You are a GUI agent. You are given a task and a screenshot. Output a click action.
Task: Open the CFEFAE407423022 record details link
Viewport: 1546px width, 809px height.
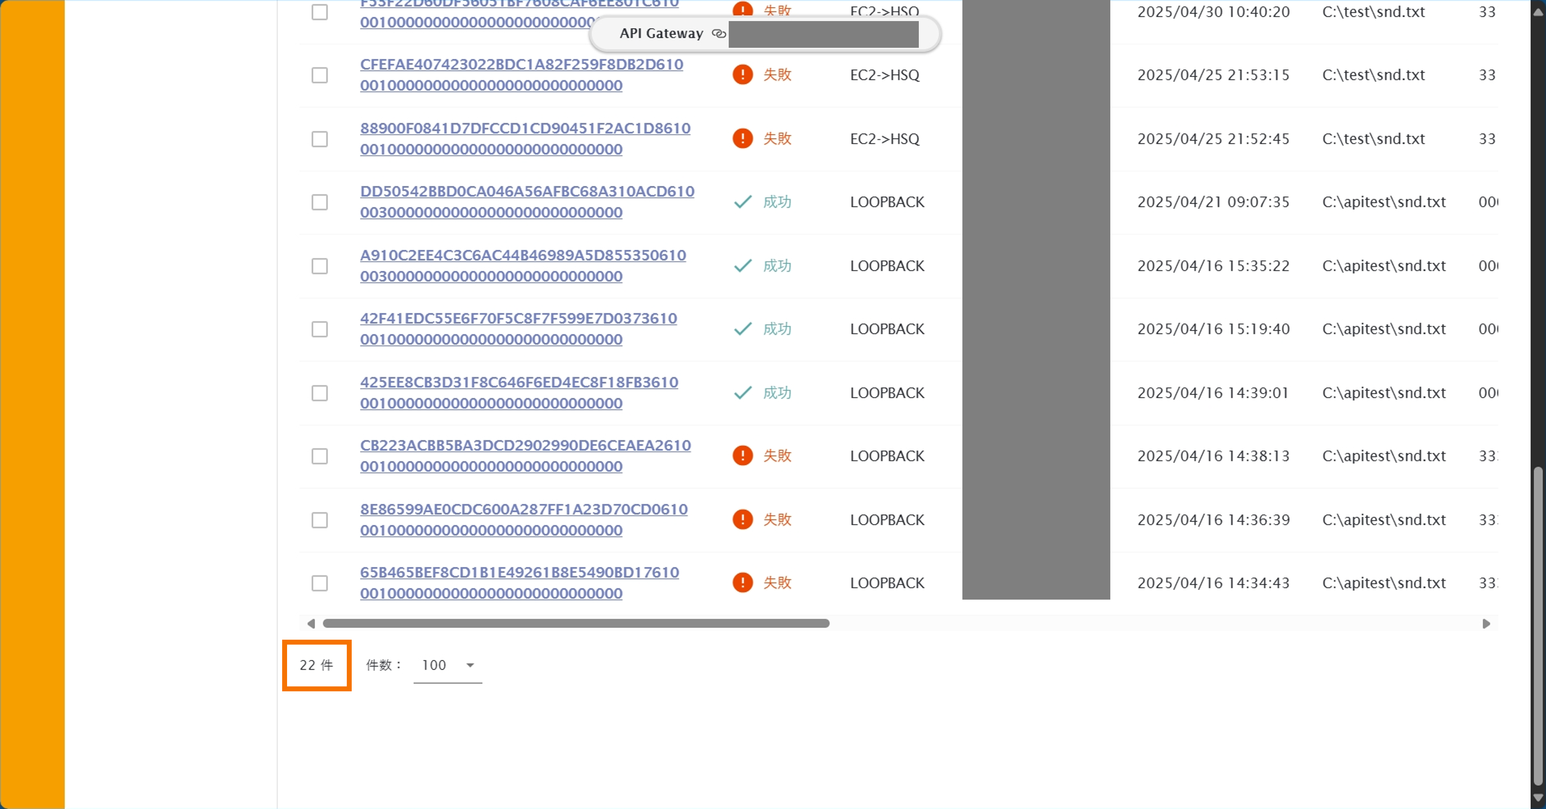click(521, 74)
